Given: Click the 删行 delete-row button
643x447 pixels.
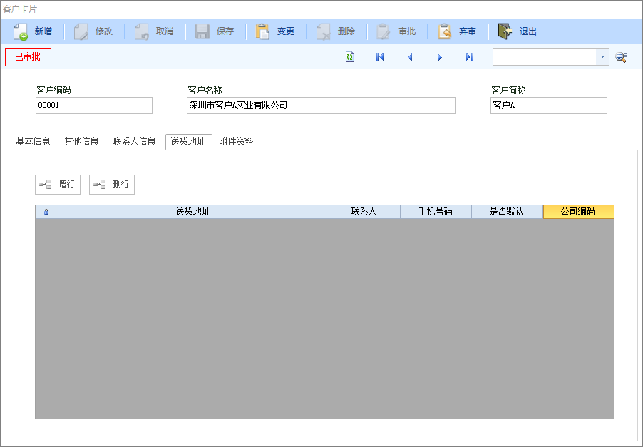Looking at the screenshot, I should (x=112, y=185).
